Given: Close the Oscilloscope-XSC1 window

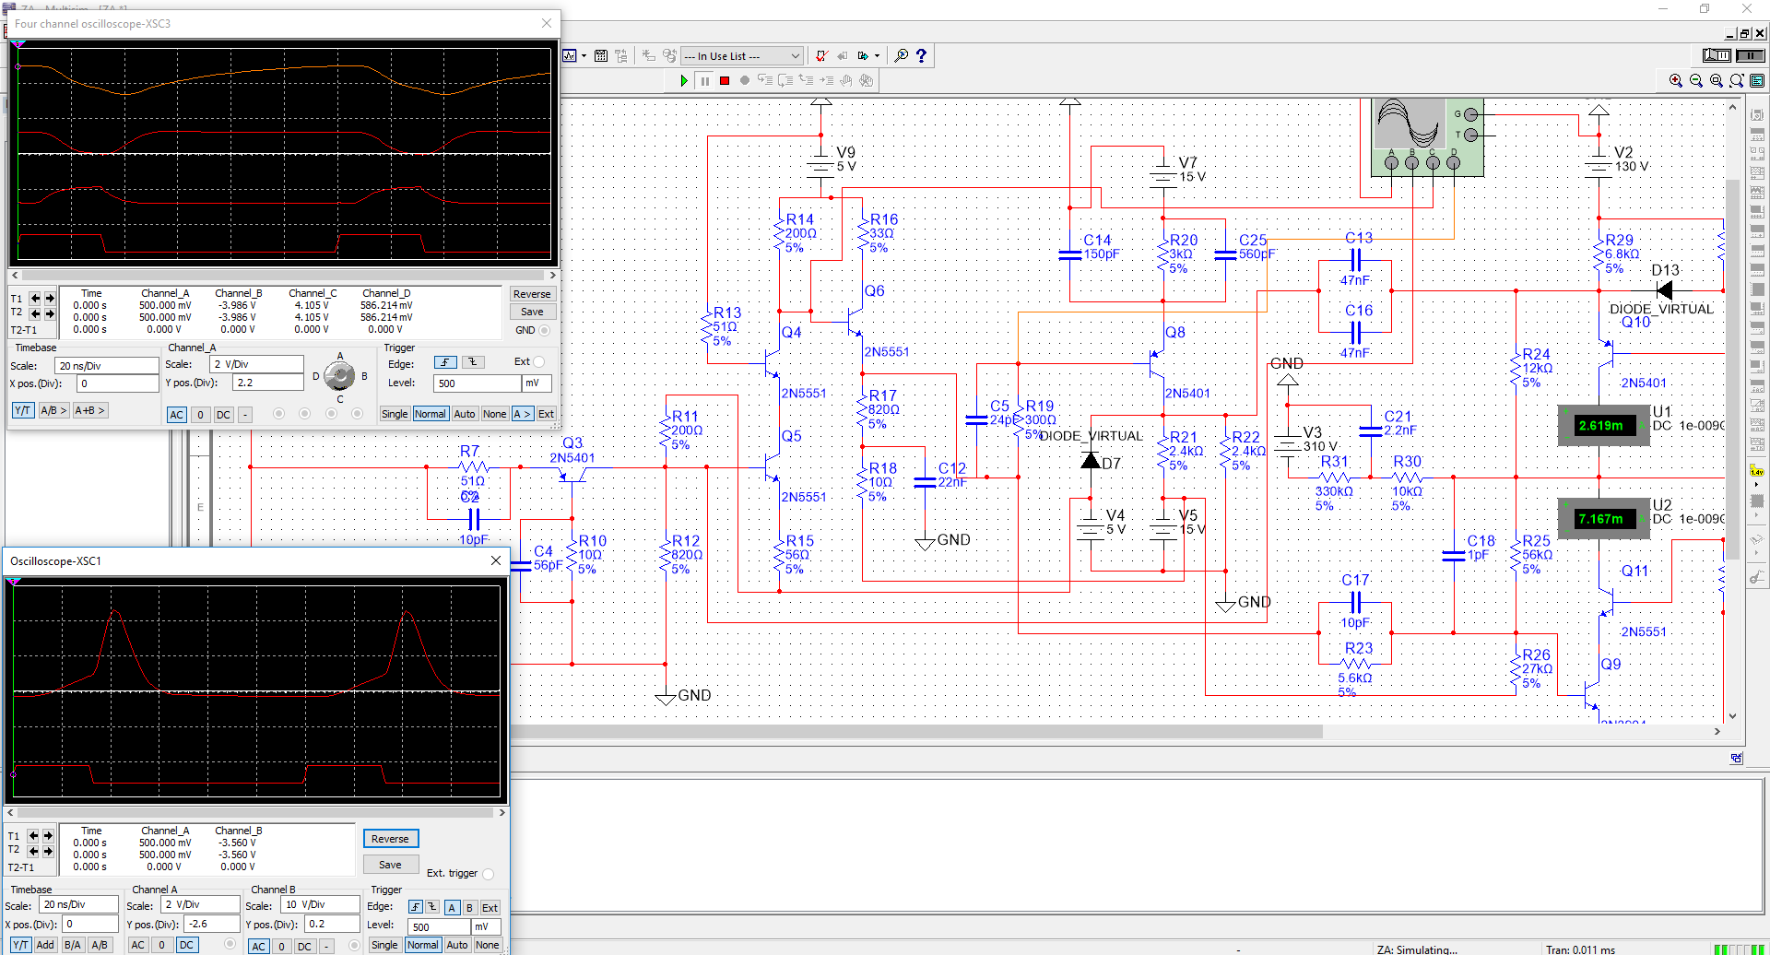Looking at the screenshot, I should 496,560.
